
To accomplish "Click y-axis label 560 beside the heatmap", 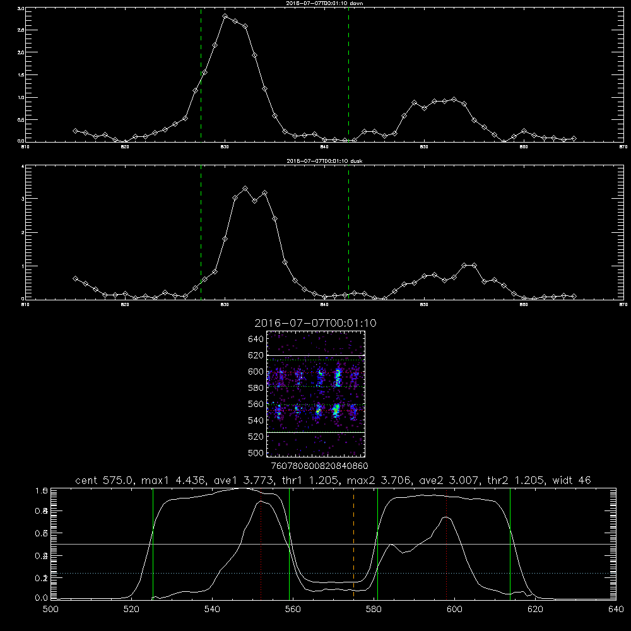I will [256, 404].
